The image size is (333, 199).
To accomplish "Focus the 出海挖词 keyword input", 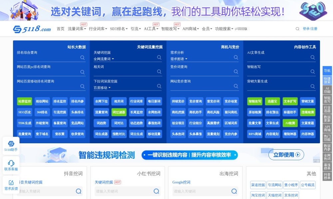I will coord(205,191).
